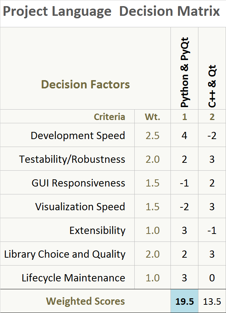Select the Library Choice and Quality cell
This screenshot has width=226, height=313.
click(65, 254)
